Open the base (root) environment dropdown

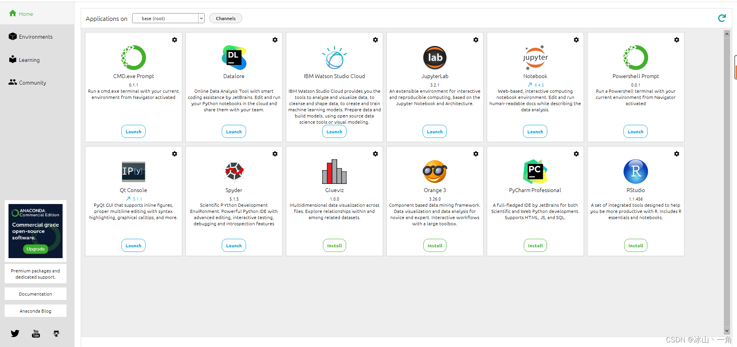[168, 18]
